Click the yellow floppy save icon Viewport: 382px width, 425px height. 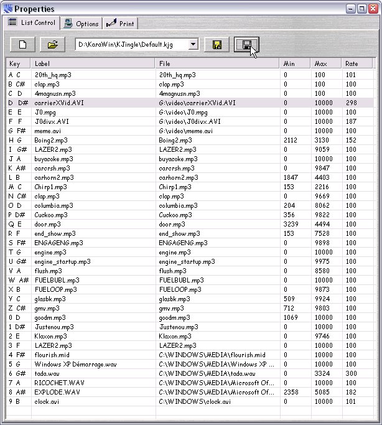point(217,44)
